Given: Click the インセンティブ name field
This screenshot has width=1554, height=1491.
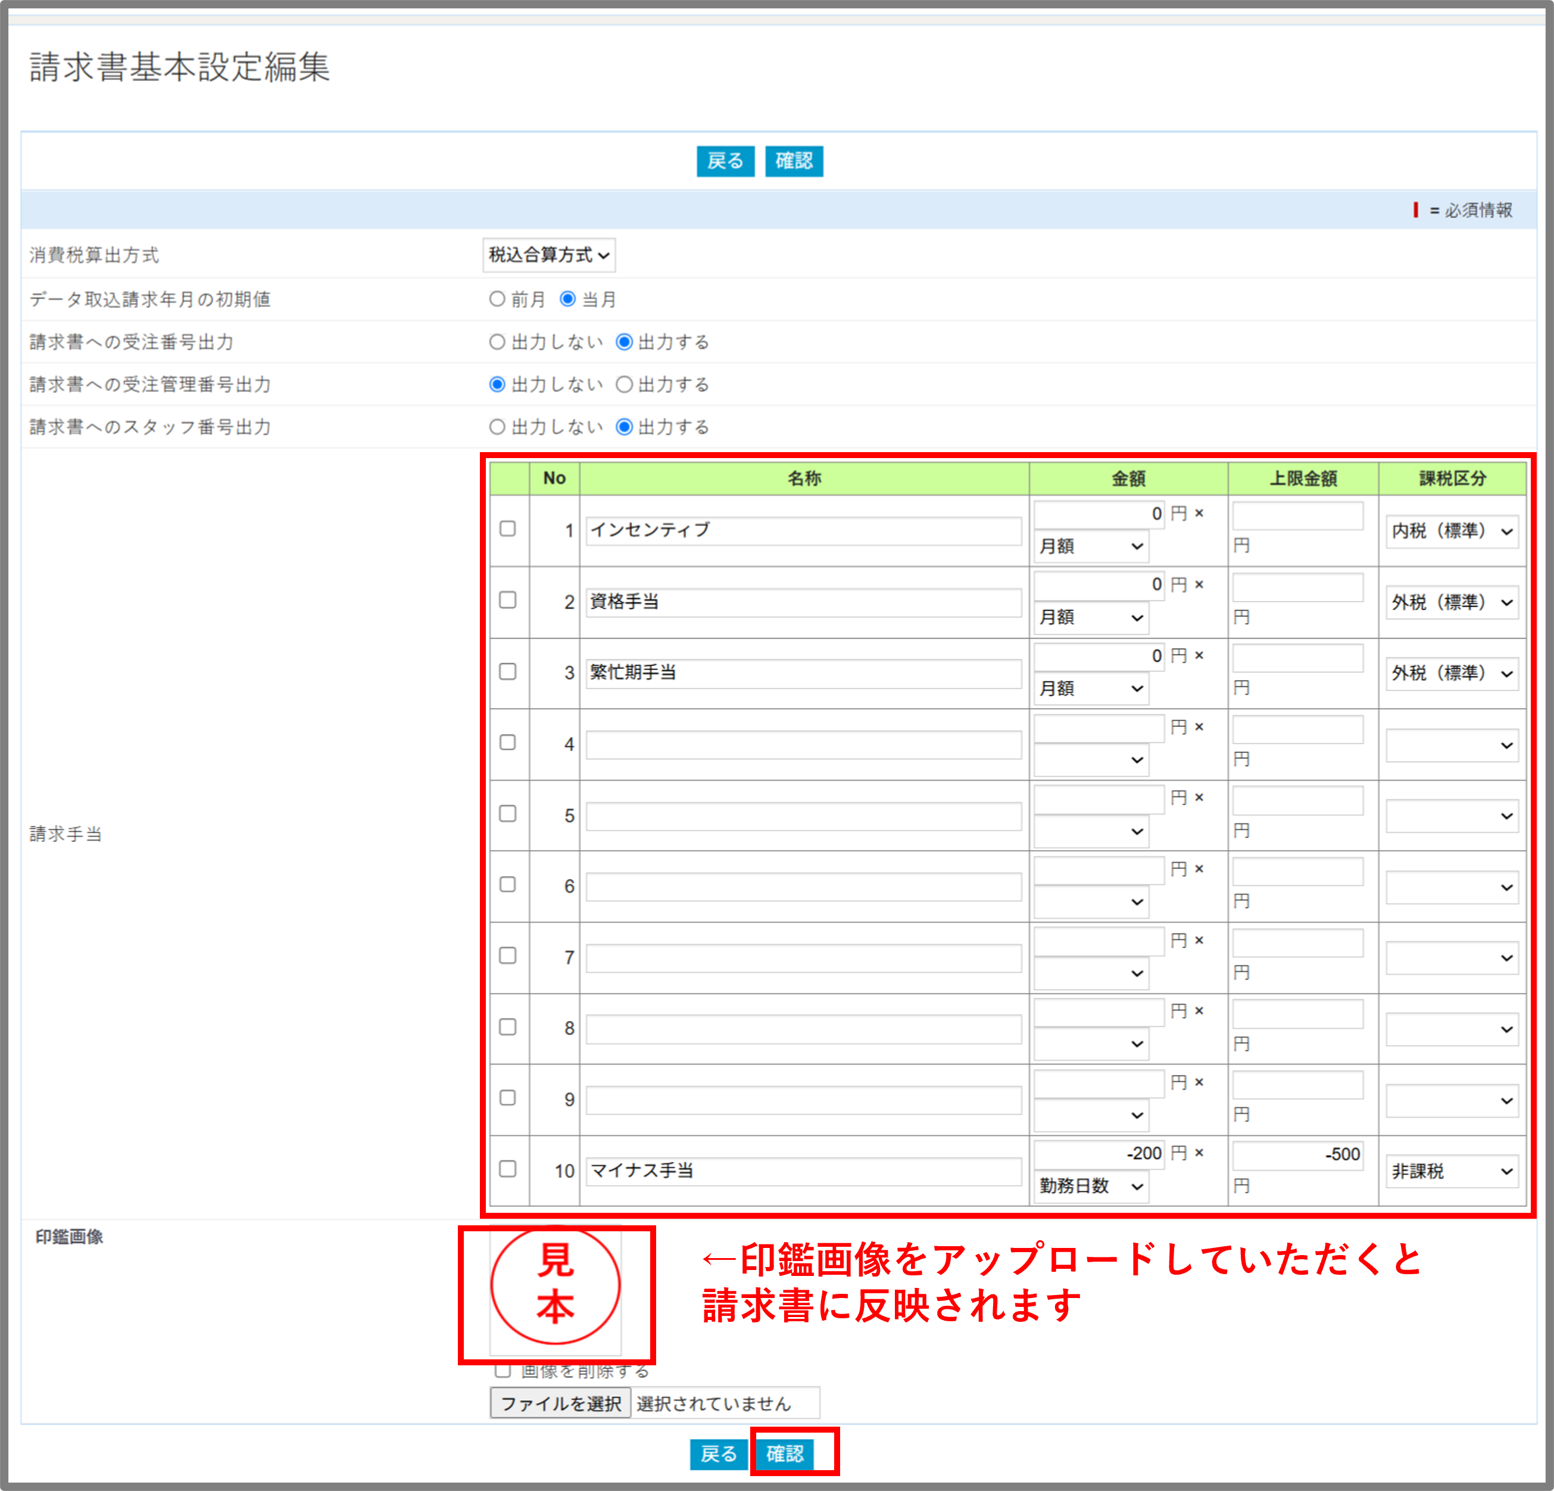Looking at the screenshot, I should point(803,531).
